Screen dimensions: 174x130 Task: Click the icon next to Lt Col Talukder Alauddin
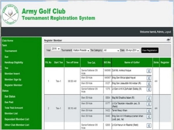pyautogui.click(x=149, y=104)
